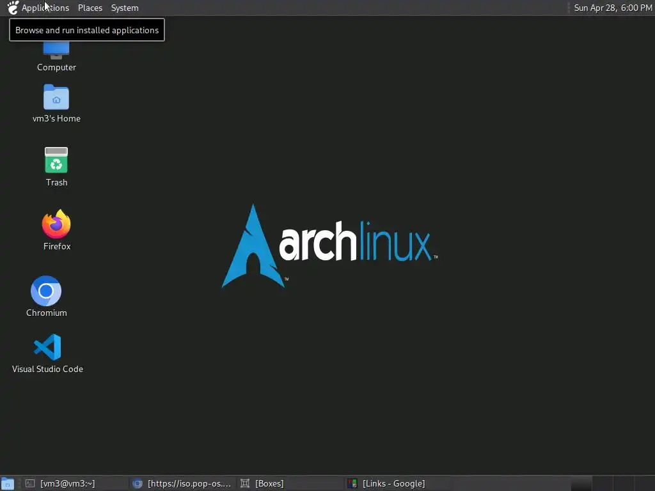Image resolution: width=655 pixels, height=491 pixels.
Task: Click the clock showing Sun Apr 28
Action: pyautogui.click(x=613, y=8)
